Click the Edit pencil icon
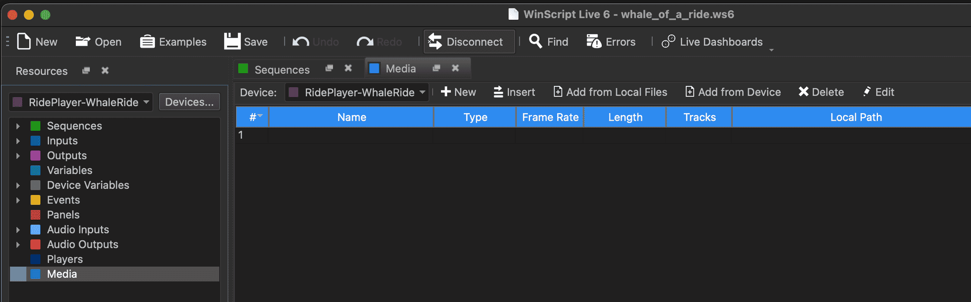 tap(867, 91)
